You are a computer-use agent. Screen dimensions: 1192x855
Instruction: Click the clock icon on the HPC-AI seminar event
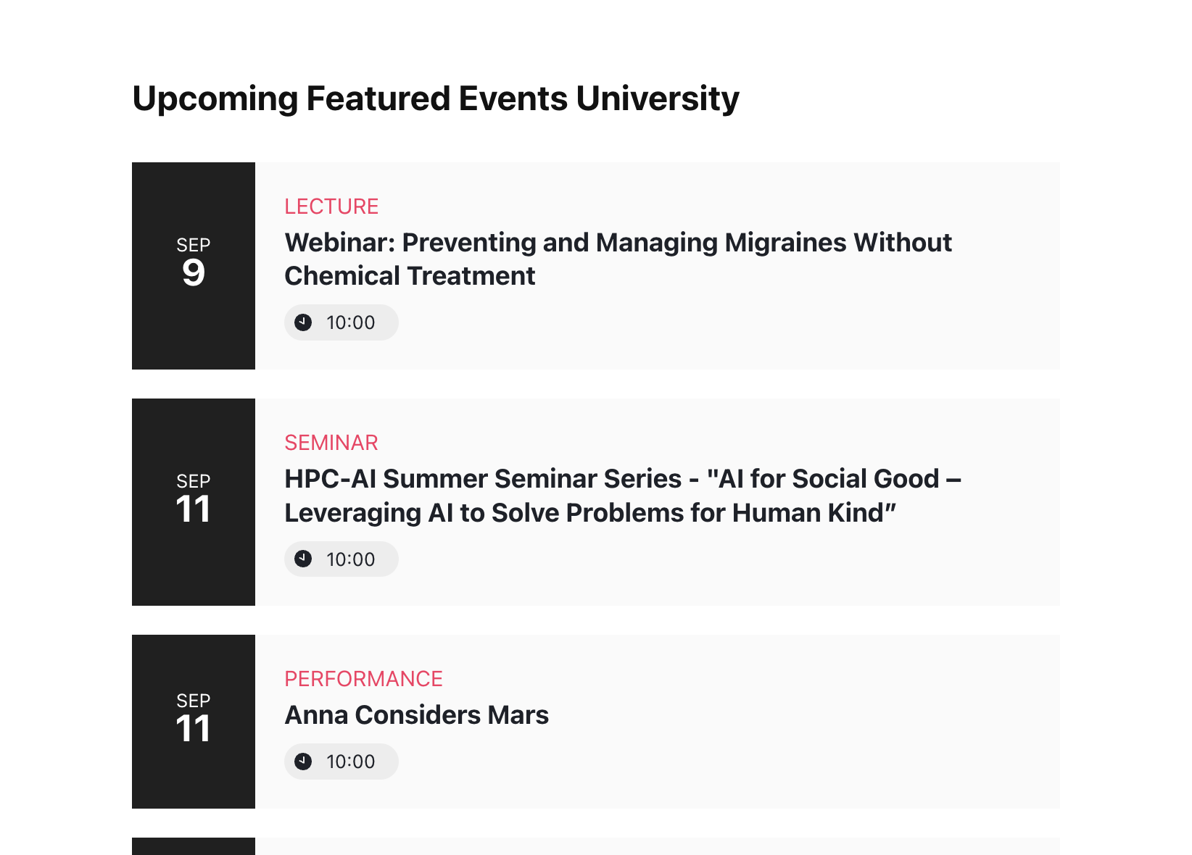click(x=303, y=559)
